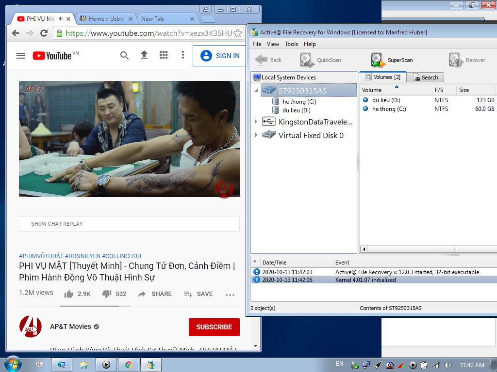The height and width of the screenshot is (372, 497).
Task: Expand the KingstonDataTraveler node
Action: 256,122
